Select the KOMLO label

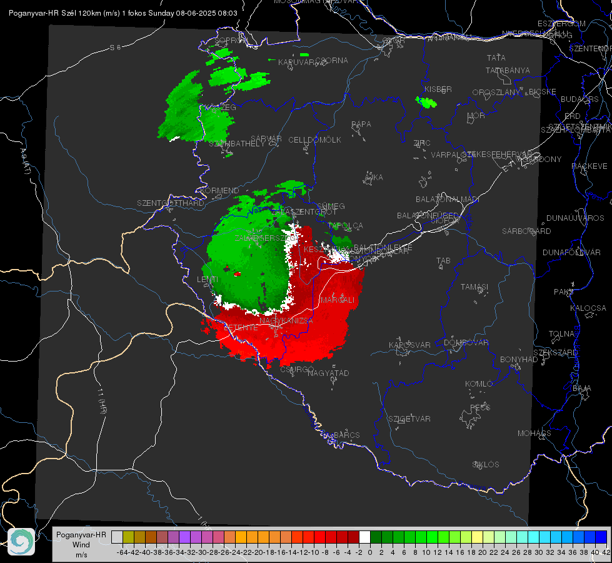[x=479, y=384]
